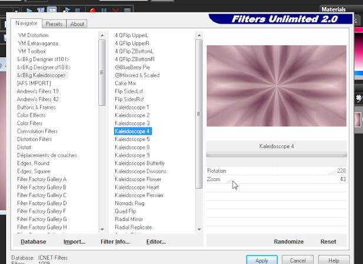Randomize the filter settings
The image size is (363, 264).
(x=289, y=242)
